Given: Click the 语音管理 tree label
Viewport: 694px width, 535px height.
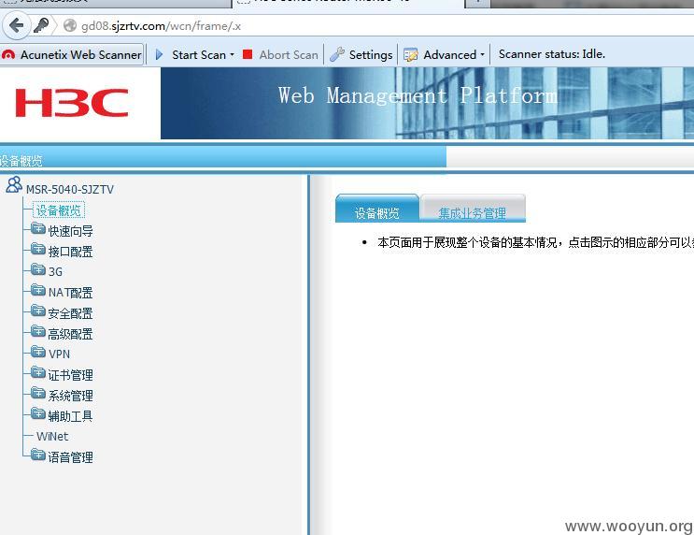Looking at the screenshot, I should point(70,457).
